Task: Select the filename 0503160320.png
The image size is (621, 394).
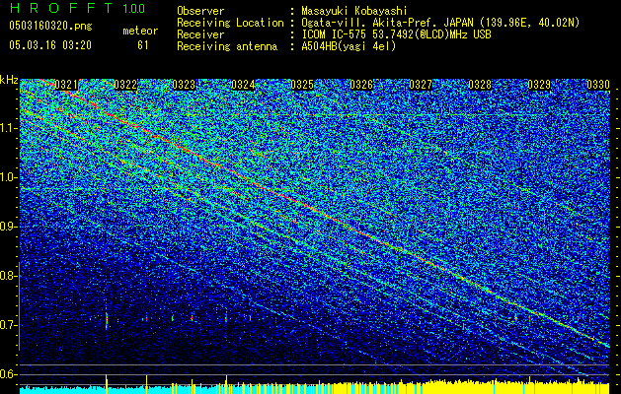Action: click(x=50, y=26)
